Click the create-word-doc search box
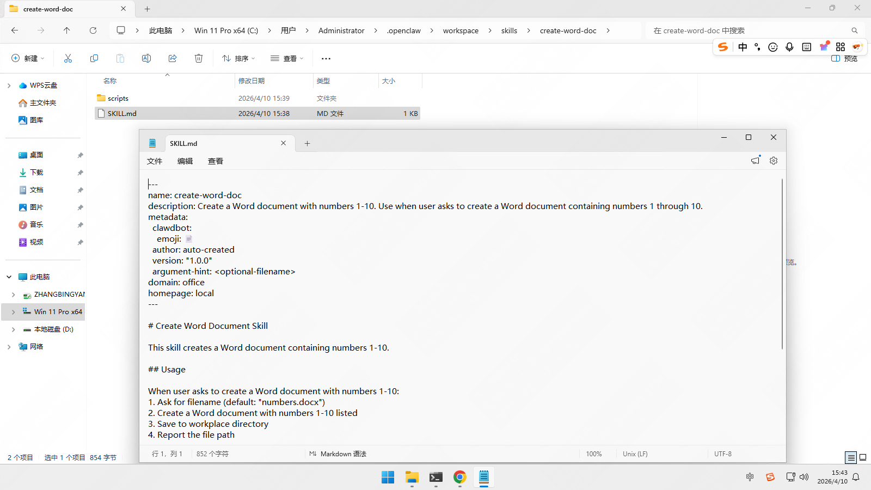The width and height of the screenshot is (871, 490). (x=751, y=30)
